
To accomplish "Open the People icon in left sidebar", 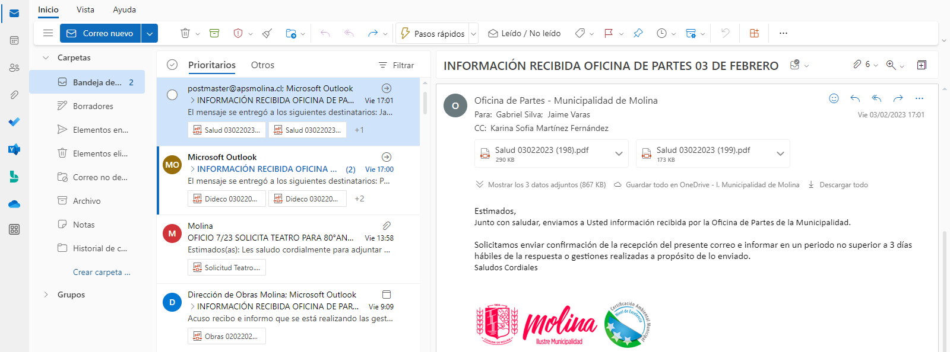I will point(14,68).
